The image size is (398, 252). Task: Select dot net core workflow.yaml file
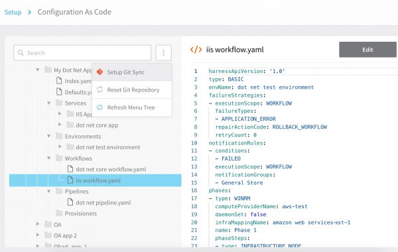coord(111,169)
